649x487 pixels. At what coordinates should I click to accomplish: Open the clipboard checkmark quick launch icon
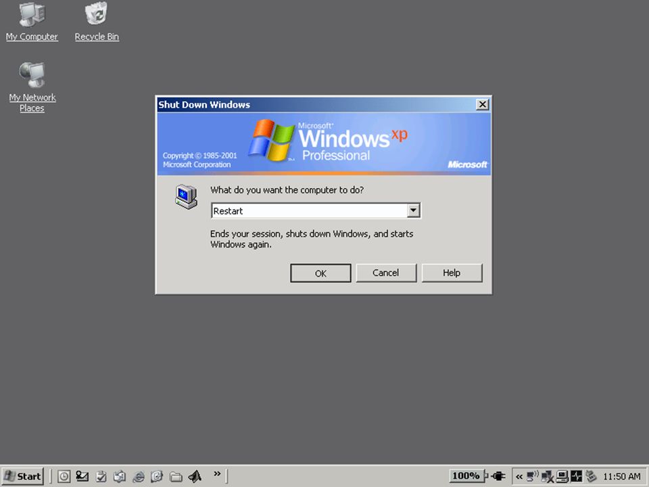(x=101, y=476)
